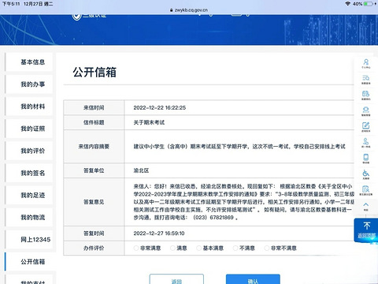This screenshot has width=378, height=284.
Task: Click the 答复意见 row label
Action: point(94,202)
